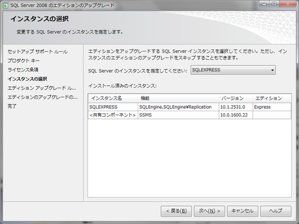This screenshot has height=224, width=299.
Task: Open help with the ヘルプ button
Action: coord(276,211)
